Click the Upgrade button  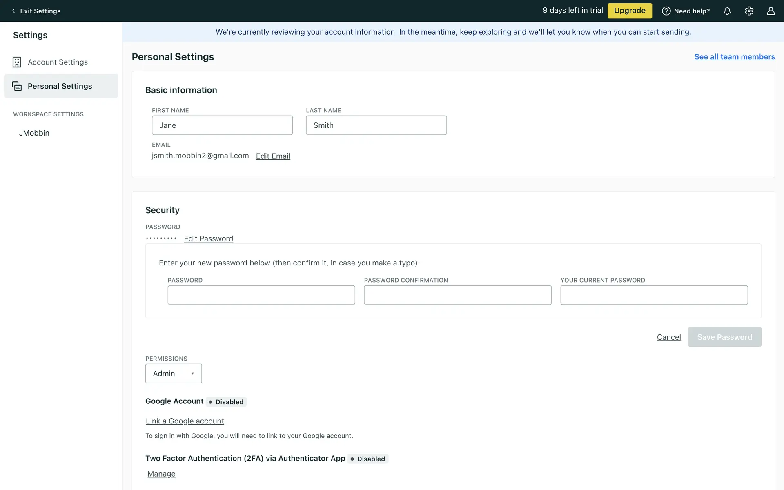tap(629, 11)
